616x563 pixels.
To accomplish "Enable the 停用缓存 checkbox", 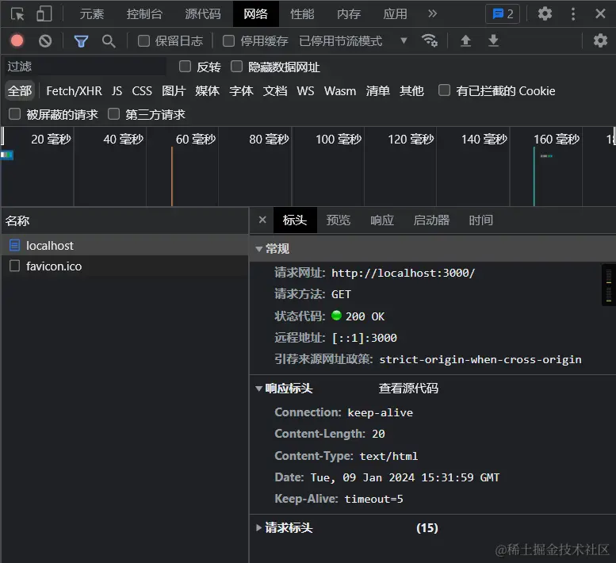I will [228, 41].
